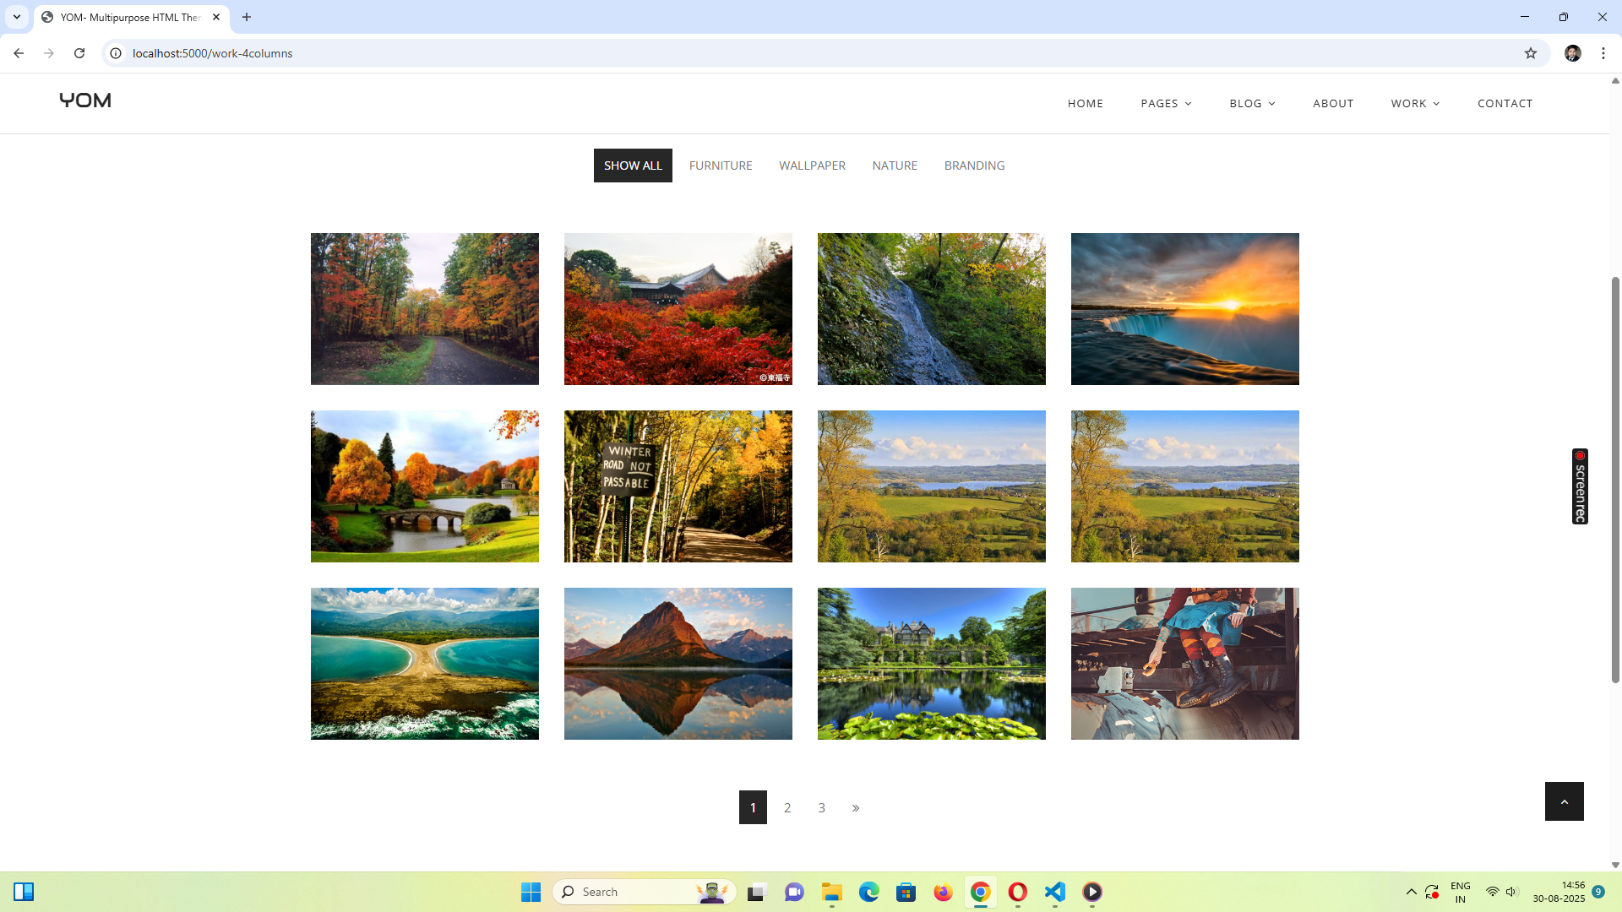This screenshot has width=1622, height=912.
Task: Switch to Chrome in the taskbar
Action: pyautogui.click(x=981, y=892)
